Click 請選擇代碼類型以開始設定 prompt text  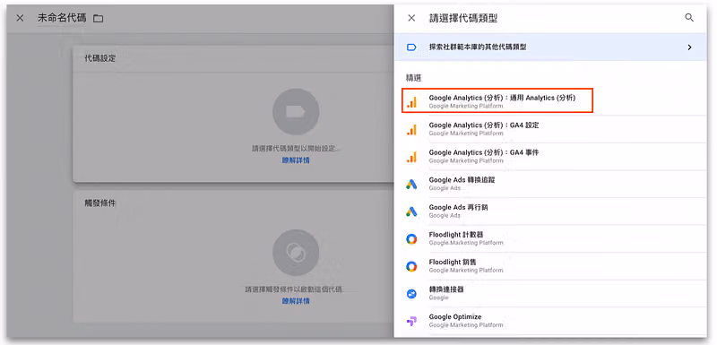[x=297, y=149]
